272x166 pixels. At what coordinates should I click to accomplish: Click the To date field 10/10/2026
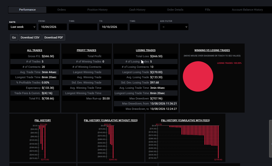click(113, 27)
